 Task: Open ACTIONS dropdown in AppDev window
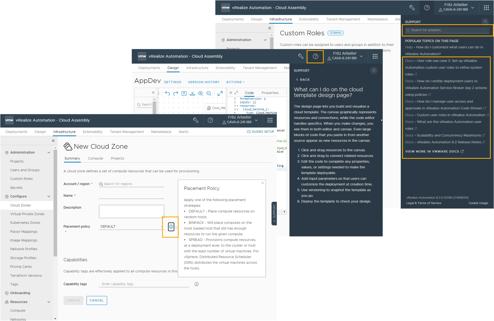[235, 82]
